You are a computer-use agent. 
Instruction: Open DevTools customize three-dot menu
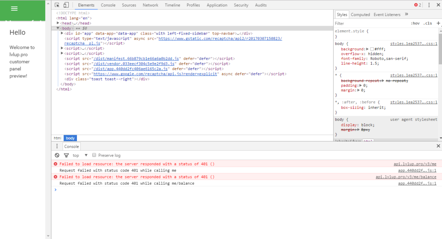429,5
